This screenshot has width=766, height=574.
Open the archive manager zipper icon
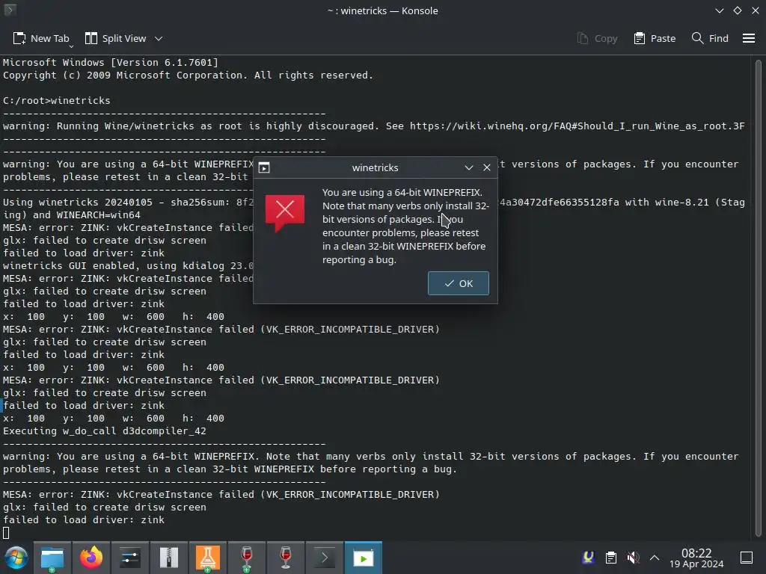(168, 558)
